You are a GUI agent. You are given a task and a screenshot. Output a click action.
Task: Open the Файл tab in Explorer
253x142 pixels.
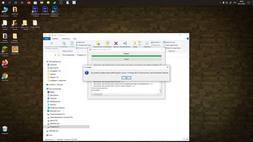[x=47, y=39]
